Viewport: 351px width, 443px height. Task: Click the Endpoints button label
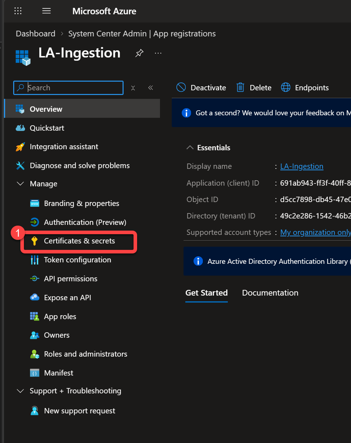pyautogui.click(x=312, y=88)
